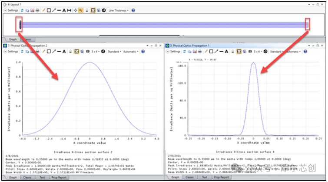
Task: Open the Automatic dropdown in Propagation 2
Action: (130, 51)
